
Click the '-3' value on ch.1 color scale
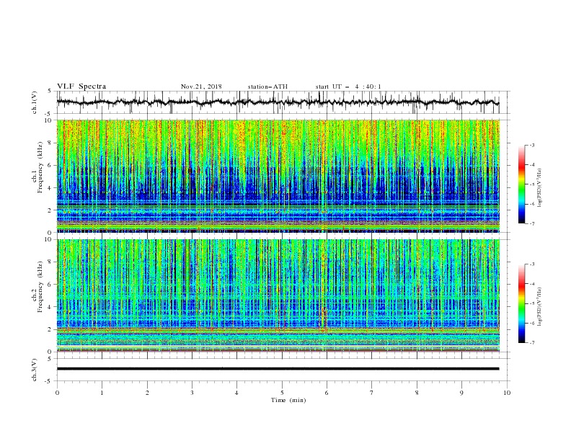tap(531, 145)
